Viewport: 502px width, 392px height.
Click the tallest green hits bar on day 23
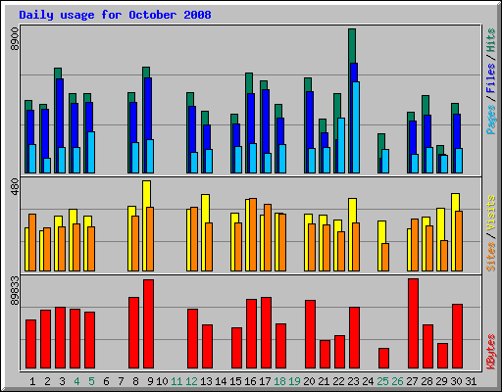click(x=352, y=46)
